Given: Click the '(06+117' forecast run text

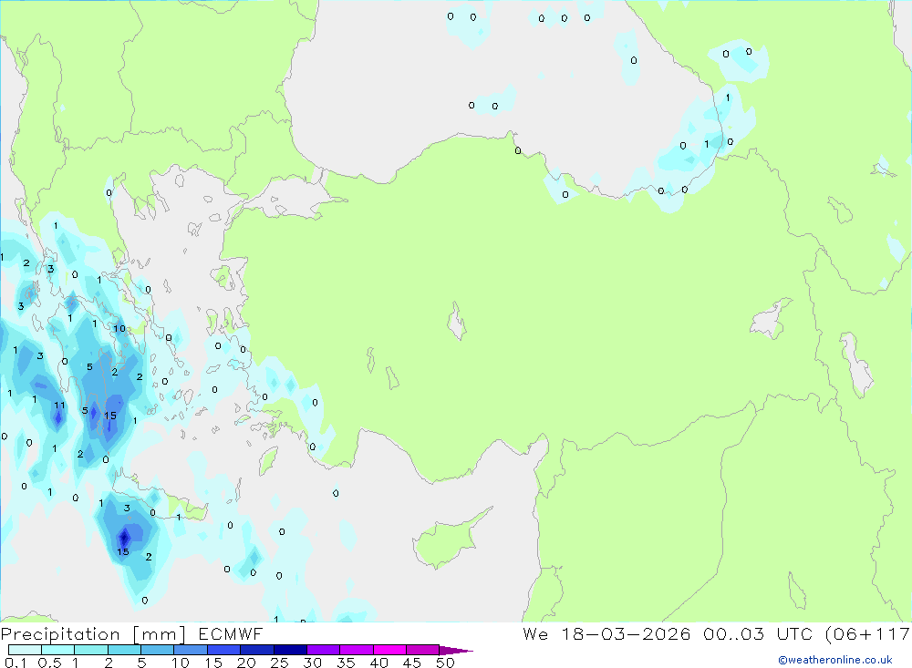Looking at the screenshot, I should (x=867, y=633).
